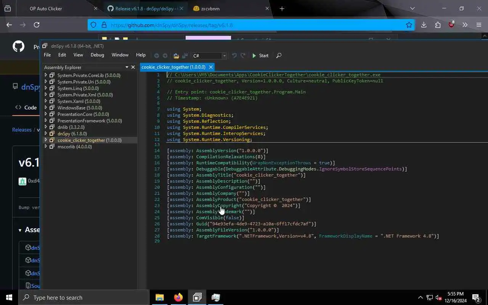The height and width of the screenshot is (305, 488).
Task: Click the browser back arrow
Action: click(x=9, y=25)
